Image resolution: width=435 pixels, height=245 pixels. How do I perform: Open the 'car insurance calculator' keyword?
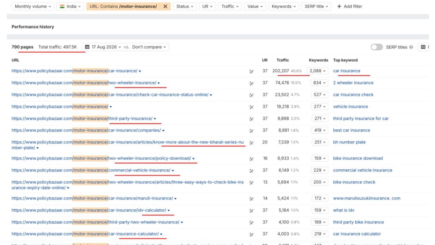(357, 234)
